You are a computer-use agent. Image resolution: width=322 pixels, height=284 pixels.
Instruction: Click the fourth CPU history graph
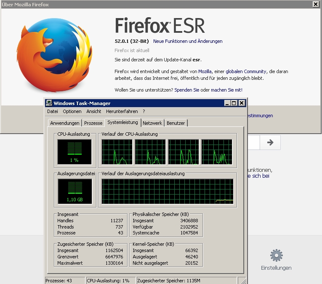217,152
